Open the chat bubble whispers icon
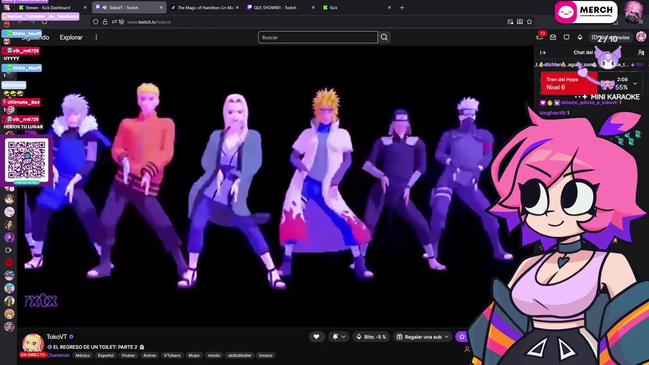The height and width of the screenshot is (365, 649). [x=566, y=37]
